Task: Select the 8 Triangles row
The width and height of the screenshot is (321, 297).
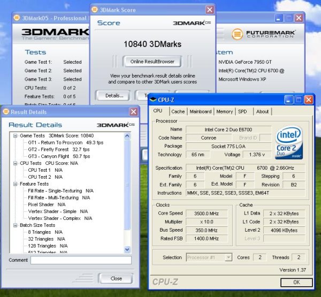Action: (45, 232)
